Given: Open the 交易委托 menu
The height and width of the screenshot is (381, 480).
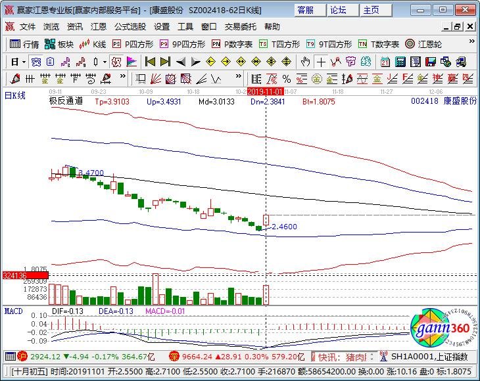Looking at the screenshot, I should pyautogui.click(x=241, y=27).
